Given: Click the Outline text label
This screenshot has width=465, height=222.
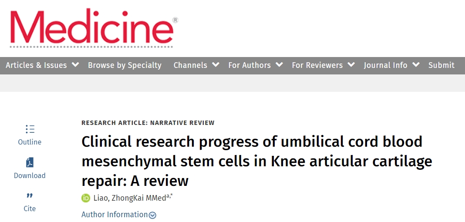Looking at the screenshot, I should click(x=30, y=142).
